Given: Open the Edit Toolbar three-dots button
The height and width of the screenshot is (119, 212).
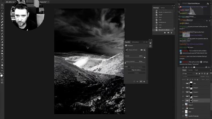Looking at the screenshot, I should tap(2, 71).
